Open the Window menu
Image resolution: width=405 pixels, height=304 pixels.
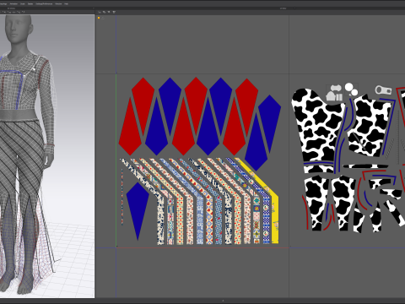click(58, 4)
